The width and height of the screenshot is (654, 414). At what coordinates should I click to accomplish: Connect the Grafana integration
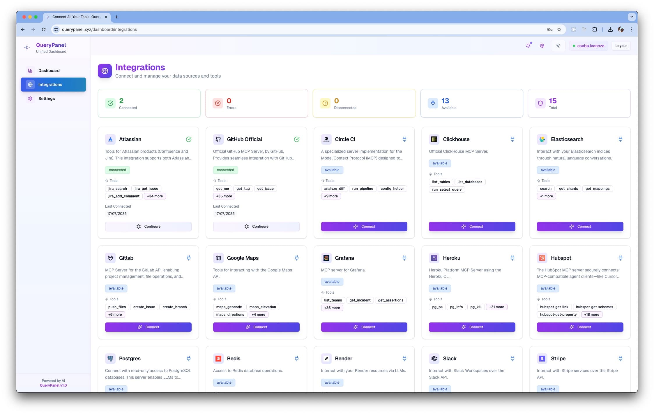click(364, 327)
